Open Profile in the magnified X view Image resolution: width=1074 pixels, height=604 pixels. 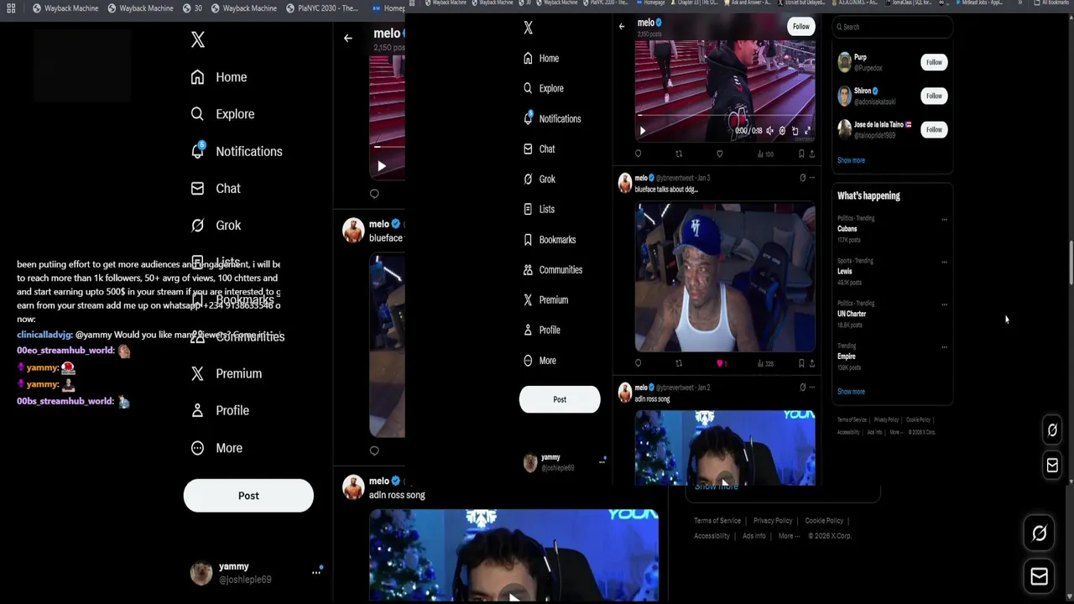pos(220,410)
